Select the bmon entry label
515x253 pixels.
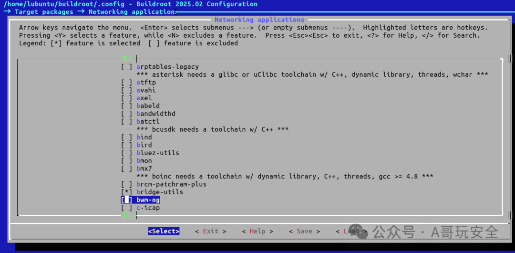144,161
